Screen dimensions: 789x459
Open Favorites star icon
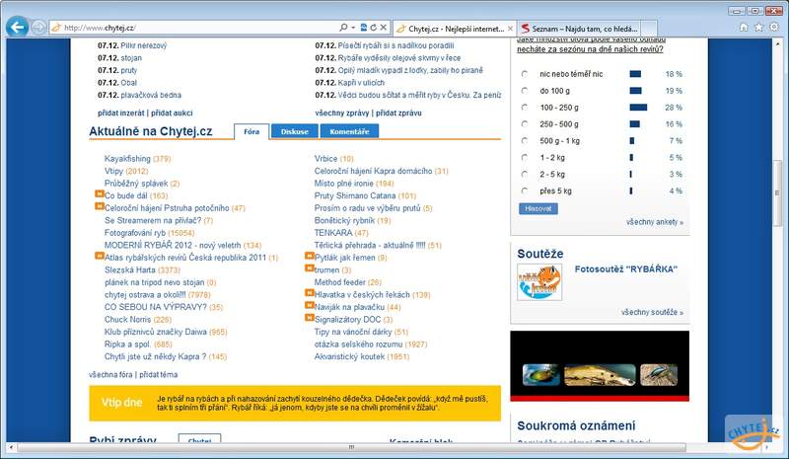coord(758,28)
